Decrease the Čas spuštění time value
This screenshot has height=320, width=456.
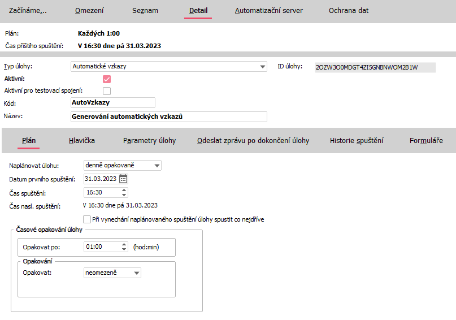(124, 196)
